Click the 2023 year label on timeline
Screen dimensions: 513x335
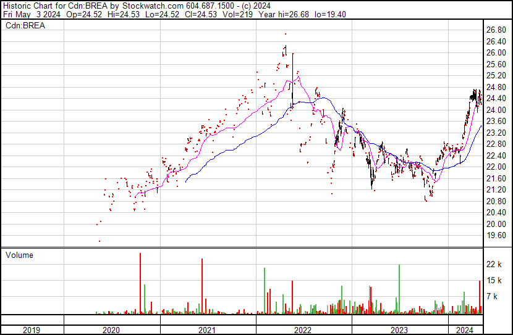(x=399, y=330)
